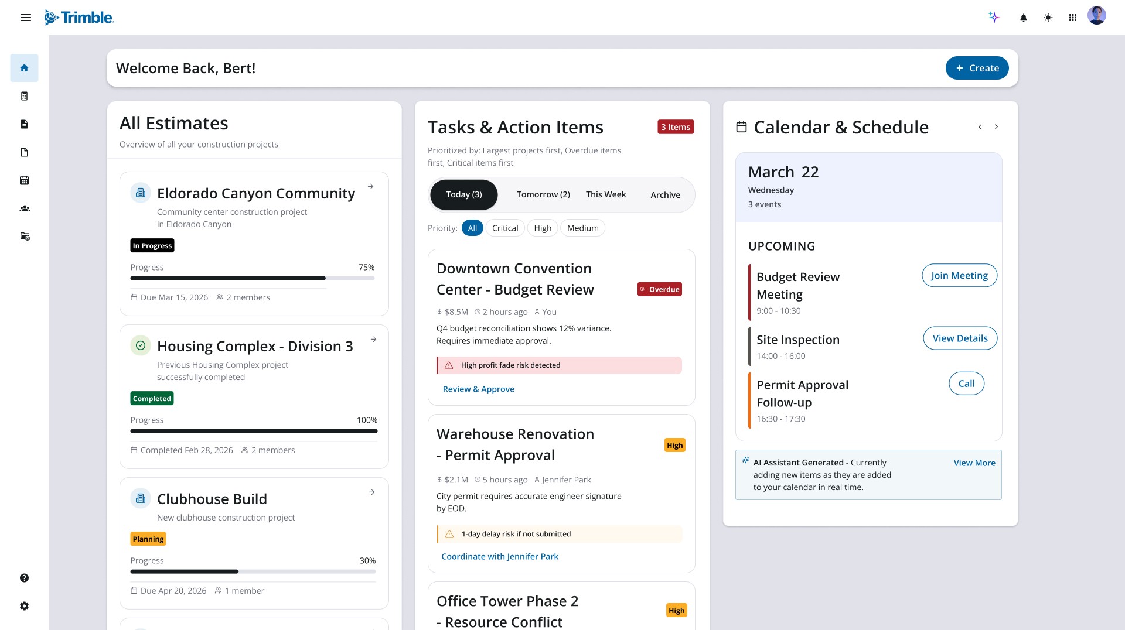Click View More in AI Assistant note
Viewport: 1125px width, 630px height.
tap(974, 463)
